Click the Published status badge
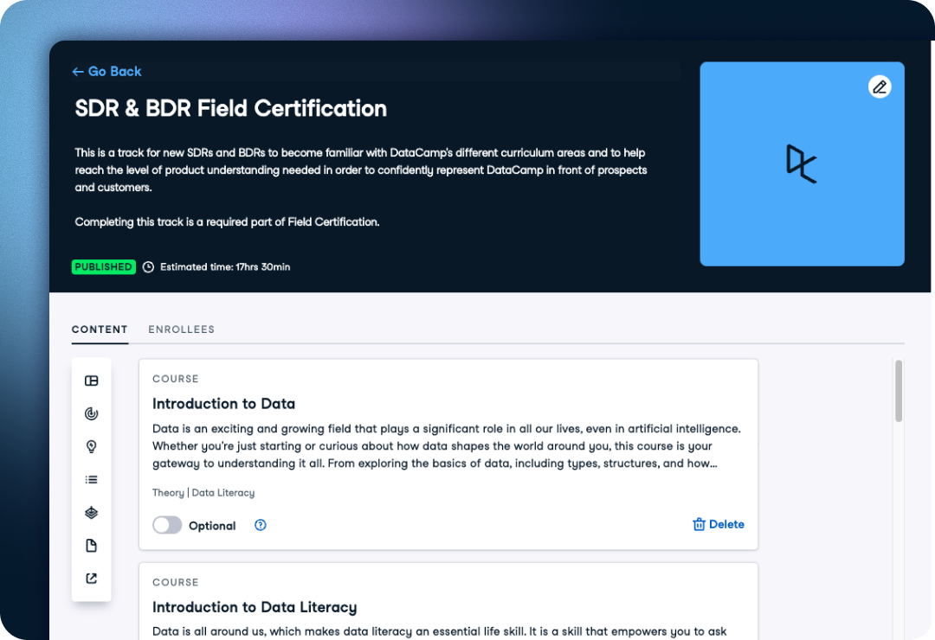This screenshot has width=935, height=640. [x=103, y=267]
